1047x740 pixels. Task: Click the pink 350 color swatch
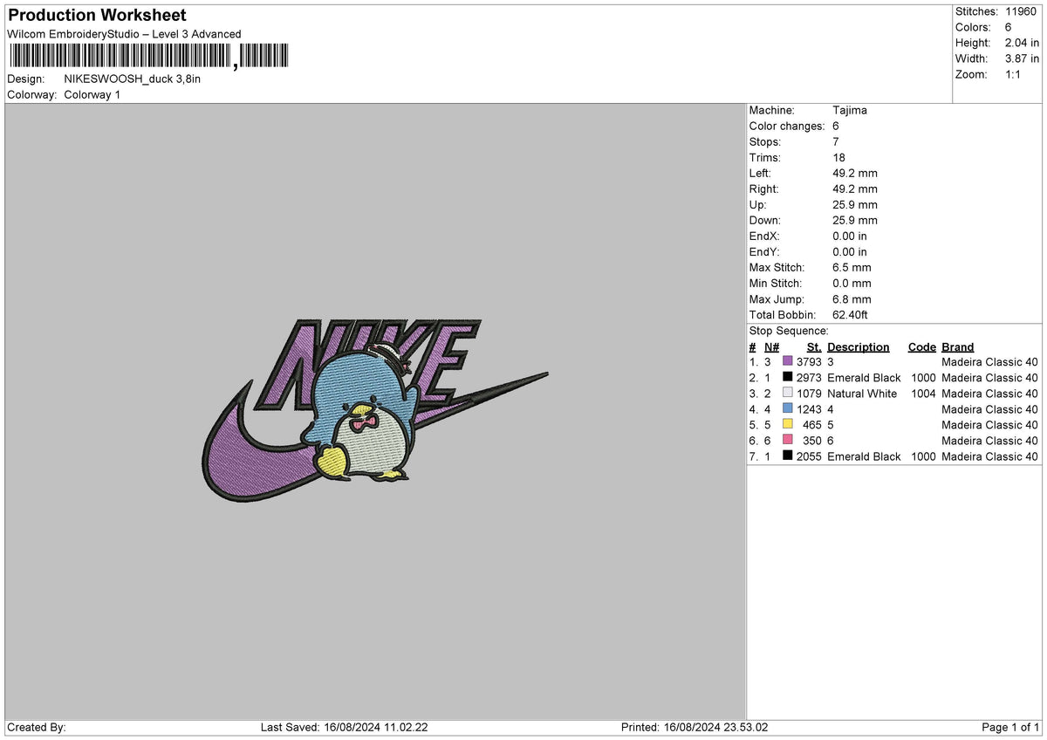pyautogui.click(x=788, y=440)
